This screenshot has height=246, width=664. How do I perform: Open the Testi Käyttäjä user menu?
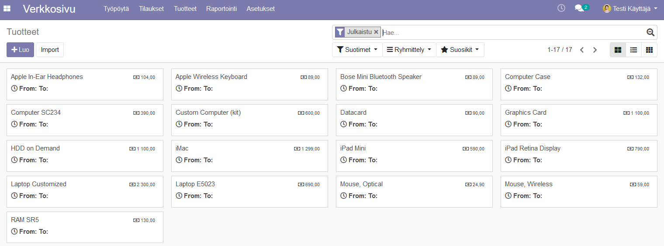tap(630, 8)
